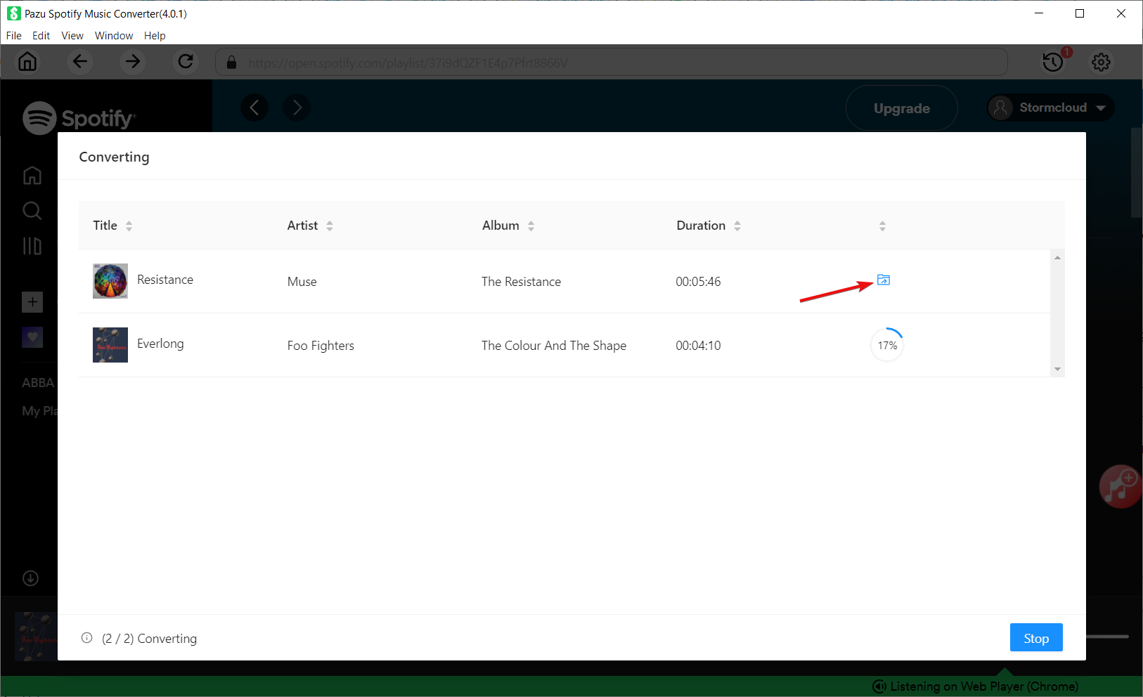
Task: Click the album The Resistance
Action: click(x=522, y=282)
